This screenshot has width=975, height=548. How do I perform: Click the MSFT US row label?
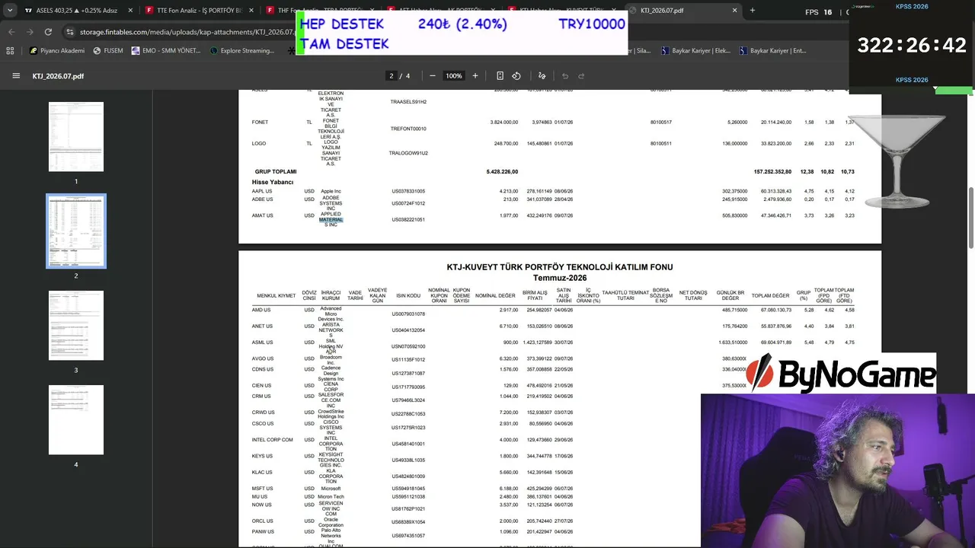pyautogui.click(x=263, y=489)
